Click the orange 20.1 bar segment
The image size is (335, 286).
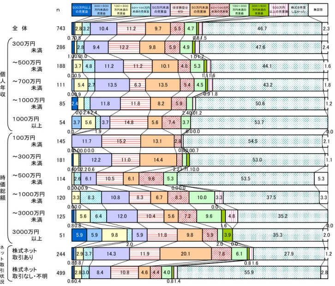click(x=185, y=254)
